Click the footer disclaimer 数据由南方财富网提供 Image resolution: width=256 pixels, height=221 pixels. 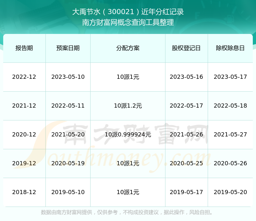coord(67,212)
